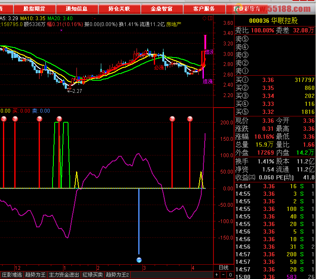This screenshot has height=279, width=316.
Task: Click the MA10: 3.35 indicator label
Action: (x=33, y=18)
